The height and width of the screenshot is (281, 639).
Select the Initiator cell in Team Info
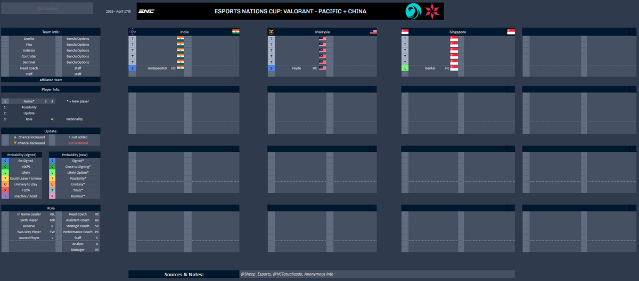[29, 50]
